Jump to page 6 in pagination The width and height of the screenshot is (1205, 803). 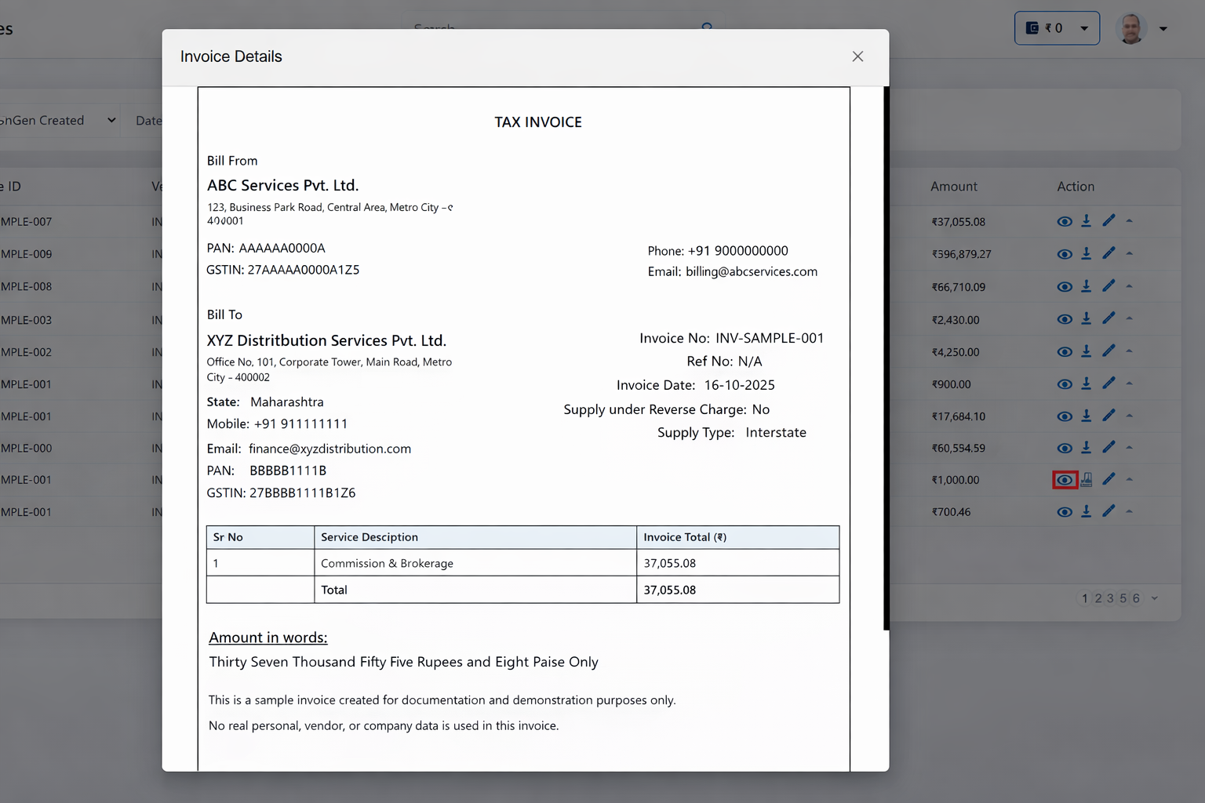(x=1136, y=598)
